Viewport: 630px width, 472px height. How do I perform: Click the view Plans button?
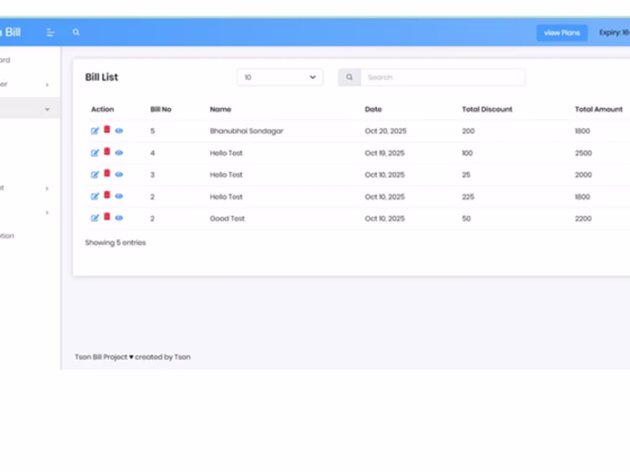[561, 33]
